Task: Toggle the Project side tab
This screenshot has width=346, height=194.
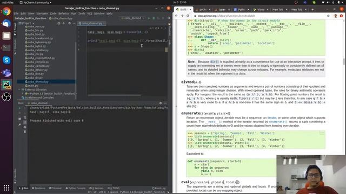Action: pyautogui.click(x=15, y=29)
